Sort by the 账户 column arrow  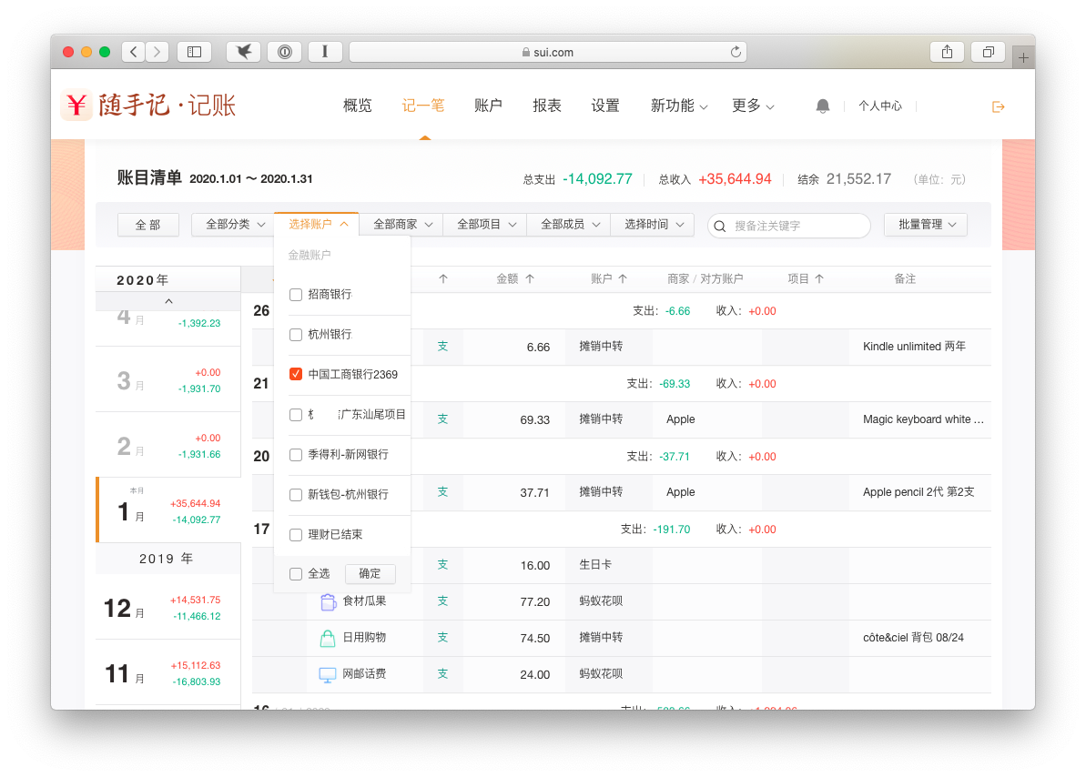(x=623, y=278)
